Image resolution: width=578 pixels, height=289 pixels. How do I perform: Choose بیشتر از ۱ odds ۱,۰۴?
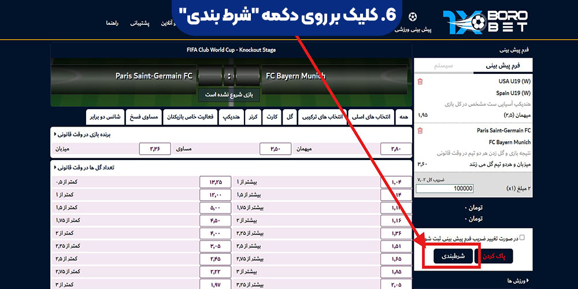click(396, 182)
